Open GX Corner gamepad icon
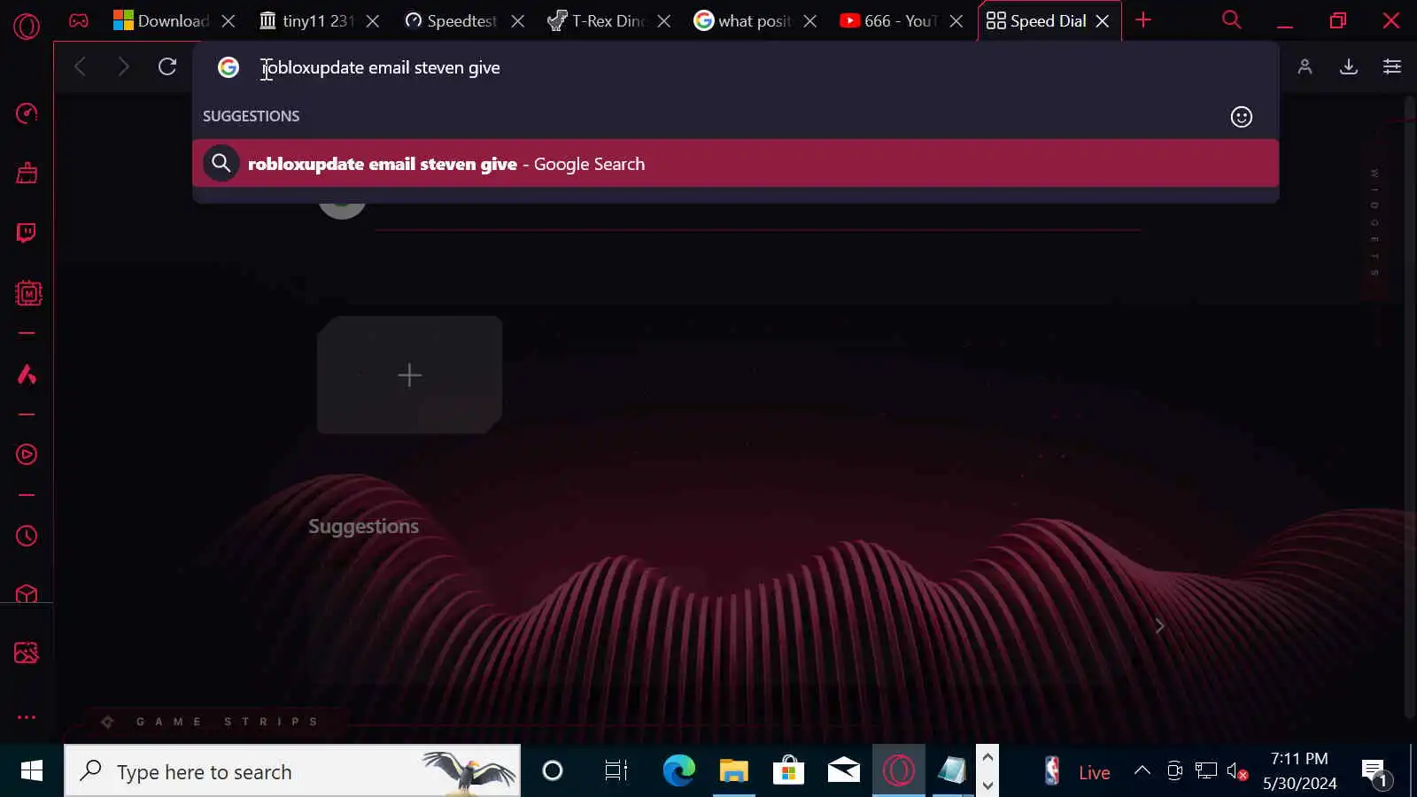Screen dimensions: 1417x797 [79, 20]
